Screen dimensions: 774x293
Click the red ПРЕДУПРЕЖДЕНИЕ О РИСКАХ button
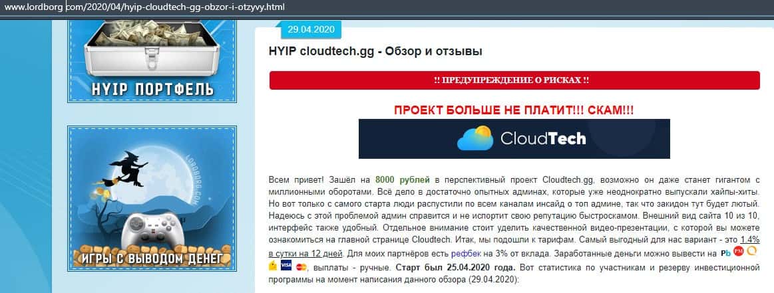click(514, 80)
